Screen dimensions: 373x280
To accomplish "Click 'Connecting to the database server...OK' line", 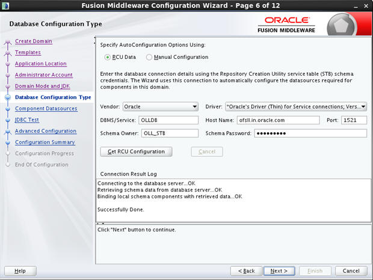I will click(146, 183).
